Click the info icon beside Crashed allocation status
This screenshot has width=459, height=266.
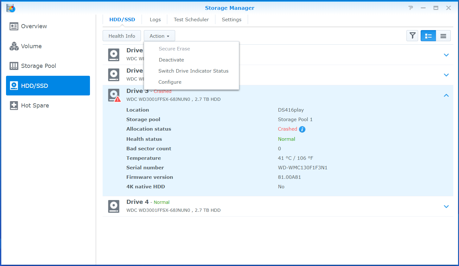(302, 129)
